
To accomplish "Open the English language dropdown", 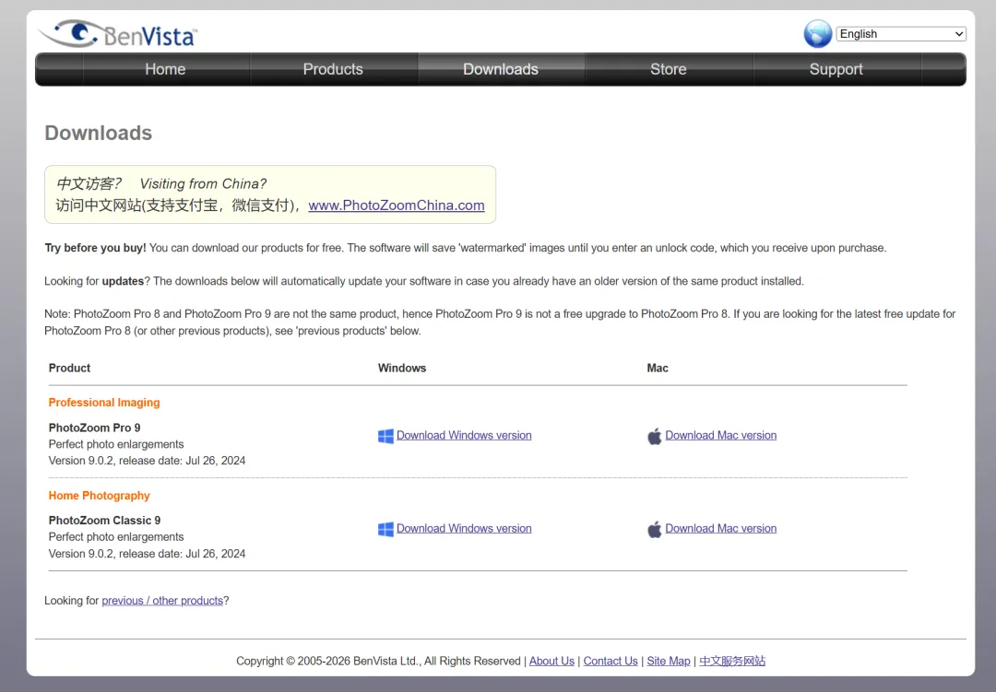I will tap(901, 34).
